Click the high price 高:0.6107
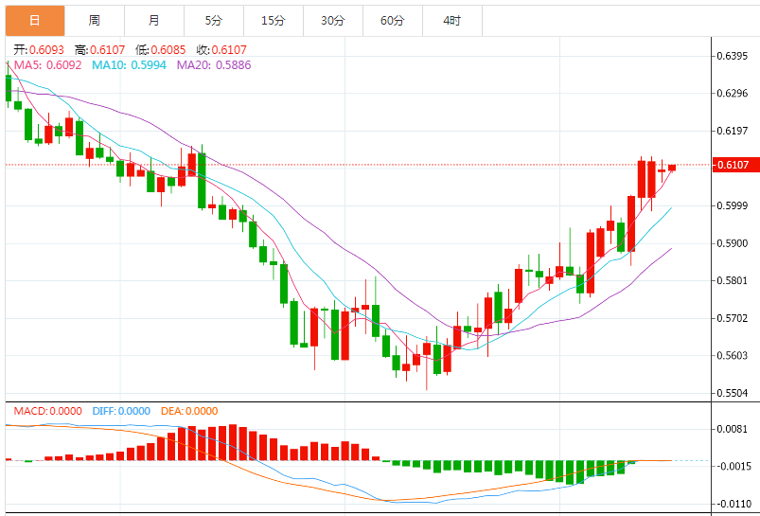 click(99, 50)
